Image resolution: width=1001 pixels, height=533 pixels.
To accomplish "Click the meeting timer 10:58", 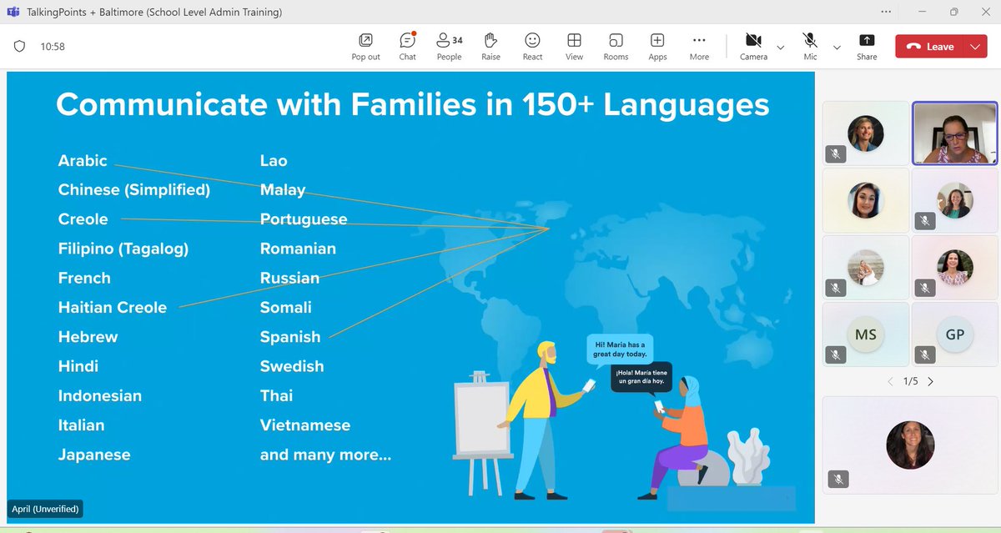I will [53, 48].
